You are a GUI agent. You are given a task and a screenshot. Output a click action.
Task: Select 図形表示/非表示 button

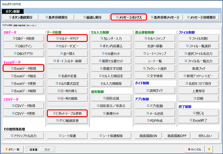tap(111, 106)
